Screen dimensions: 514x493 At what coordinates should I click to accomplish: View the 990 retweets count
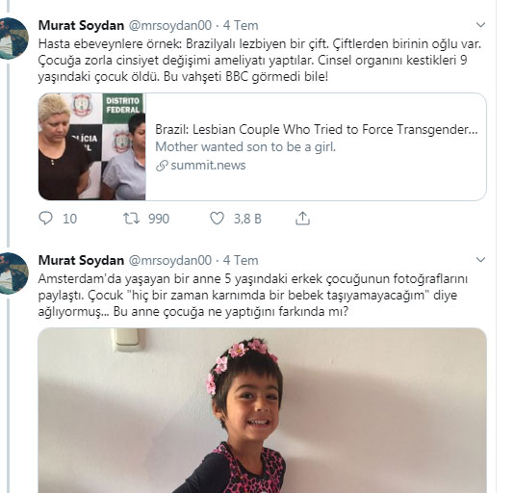click(159, 219)
